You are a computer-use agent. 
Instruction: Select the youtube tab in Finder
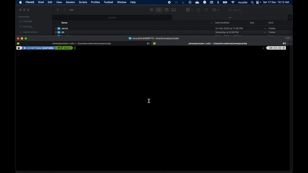coord(112,17)
